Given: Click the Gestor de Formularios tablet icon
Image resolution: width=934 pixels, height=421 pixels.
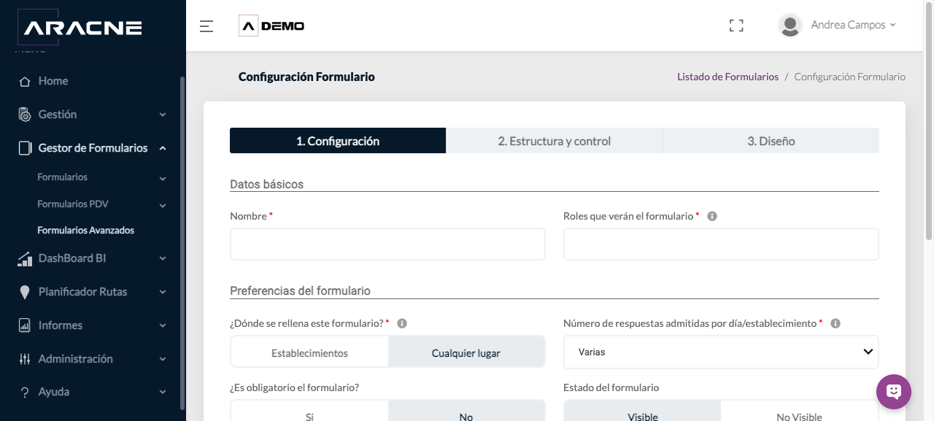Looking at the screenshot, I should [x=25, y=148].
